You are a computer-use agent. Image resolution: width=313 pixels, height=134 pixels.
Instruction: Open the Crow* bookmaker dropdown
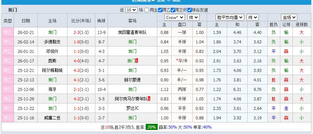tap(175, 18)
